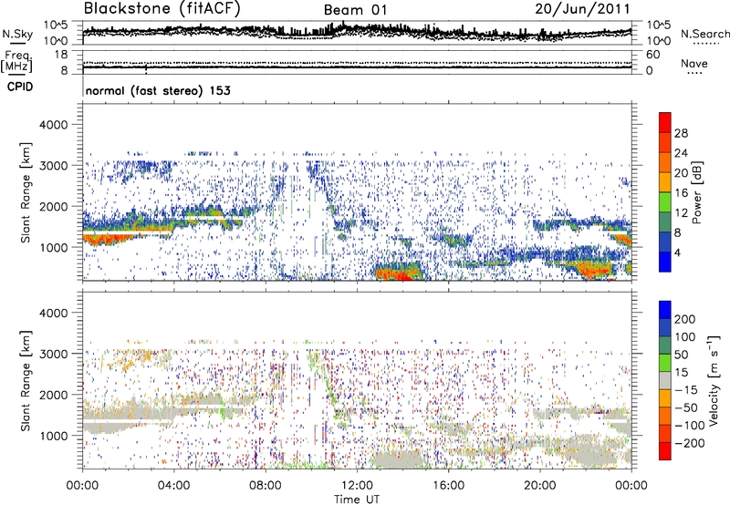Click the "Beam 01" header label
Screen dimensions: 730x505
tap(355, 10)
